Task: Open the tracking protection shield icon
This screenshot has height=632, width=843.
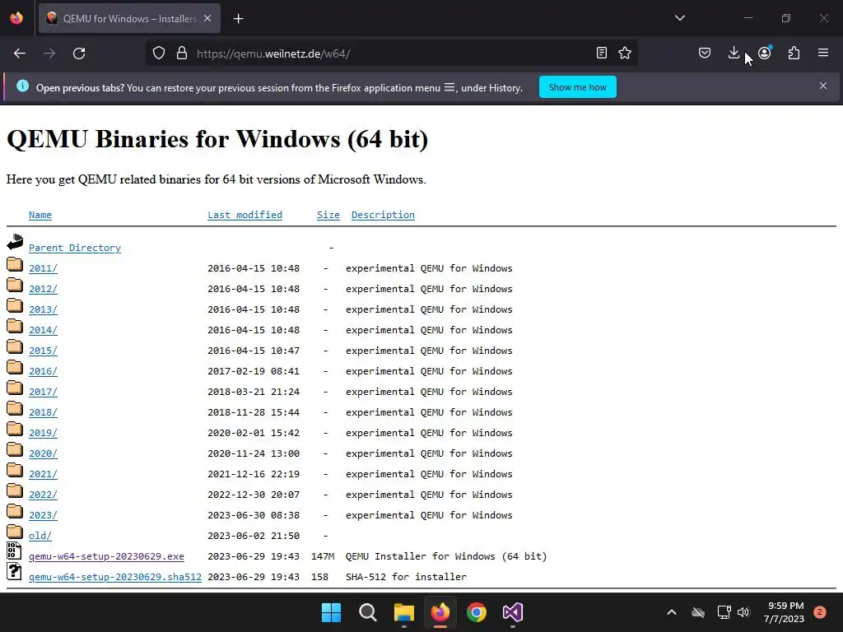Action: 159,53
